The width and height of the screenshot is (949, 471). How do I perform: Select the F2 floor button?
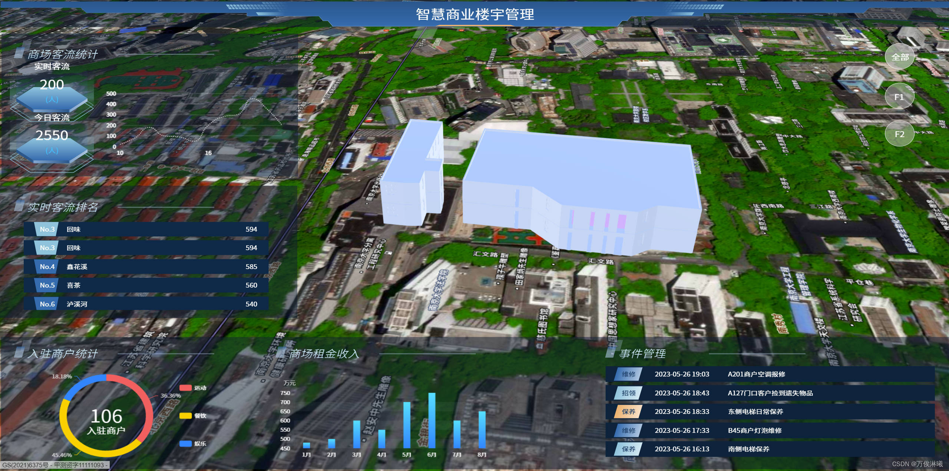pyautogui.click(x=899, y=134)
